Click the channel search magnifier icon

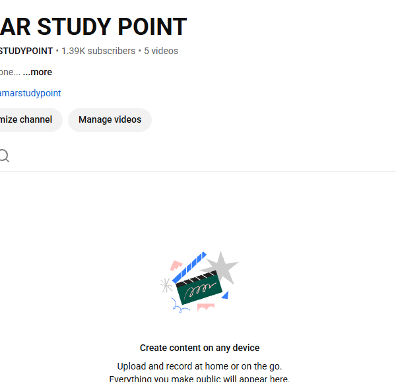(x=5, y=156)
